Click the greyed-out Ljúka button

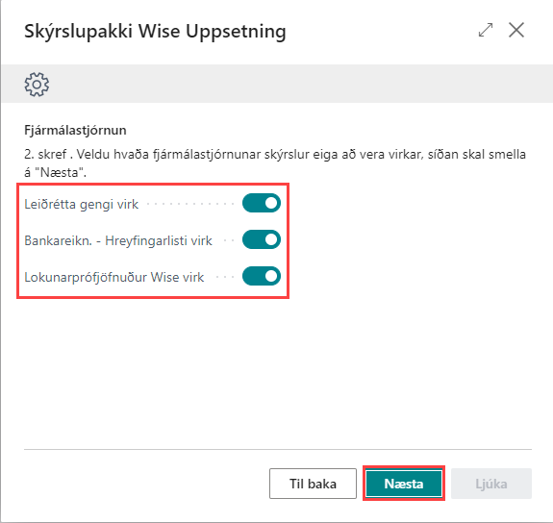coord(491,484)
